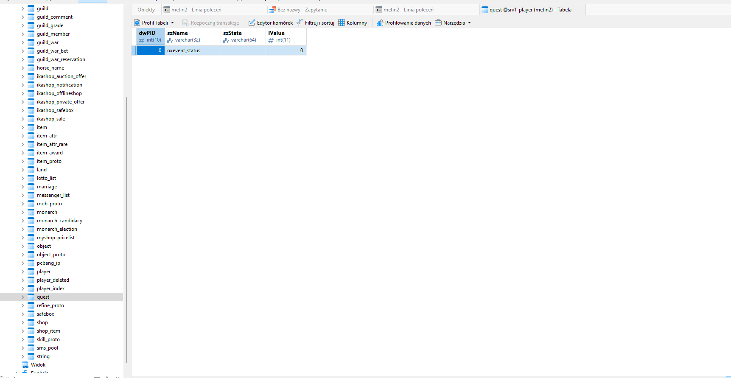Screen dimensions: 731x378
Task: Launch Profilowanie danych tool
Action: pos(403,23)
